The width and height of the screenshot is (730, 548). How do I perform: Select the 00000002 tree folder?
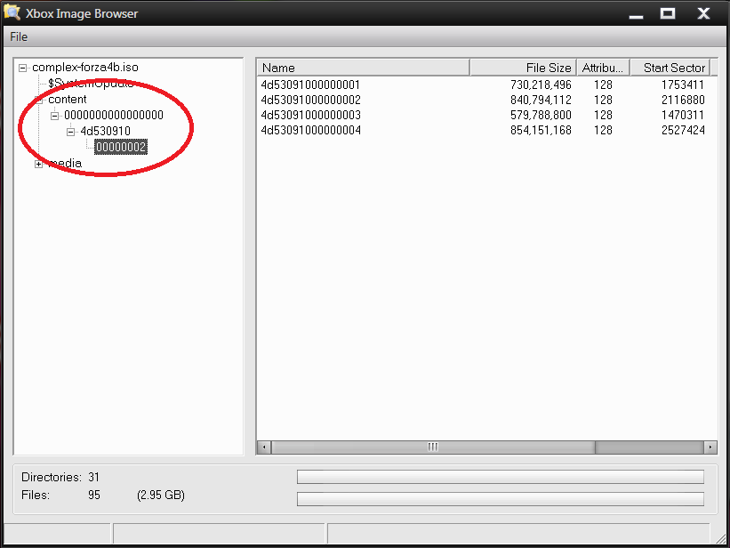pos(121,147)
